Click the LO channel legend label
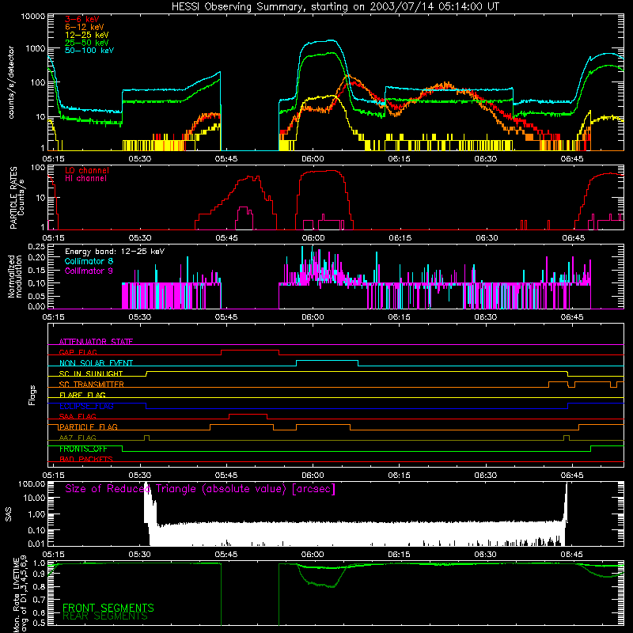Image resolution: width=633 pixels, height=633 pixels. tap(87, 170)
